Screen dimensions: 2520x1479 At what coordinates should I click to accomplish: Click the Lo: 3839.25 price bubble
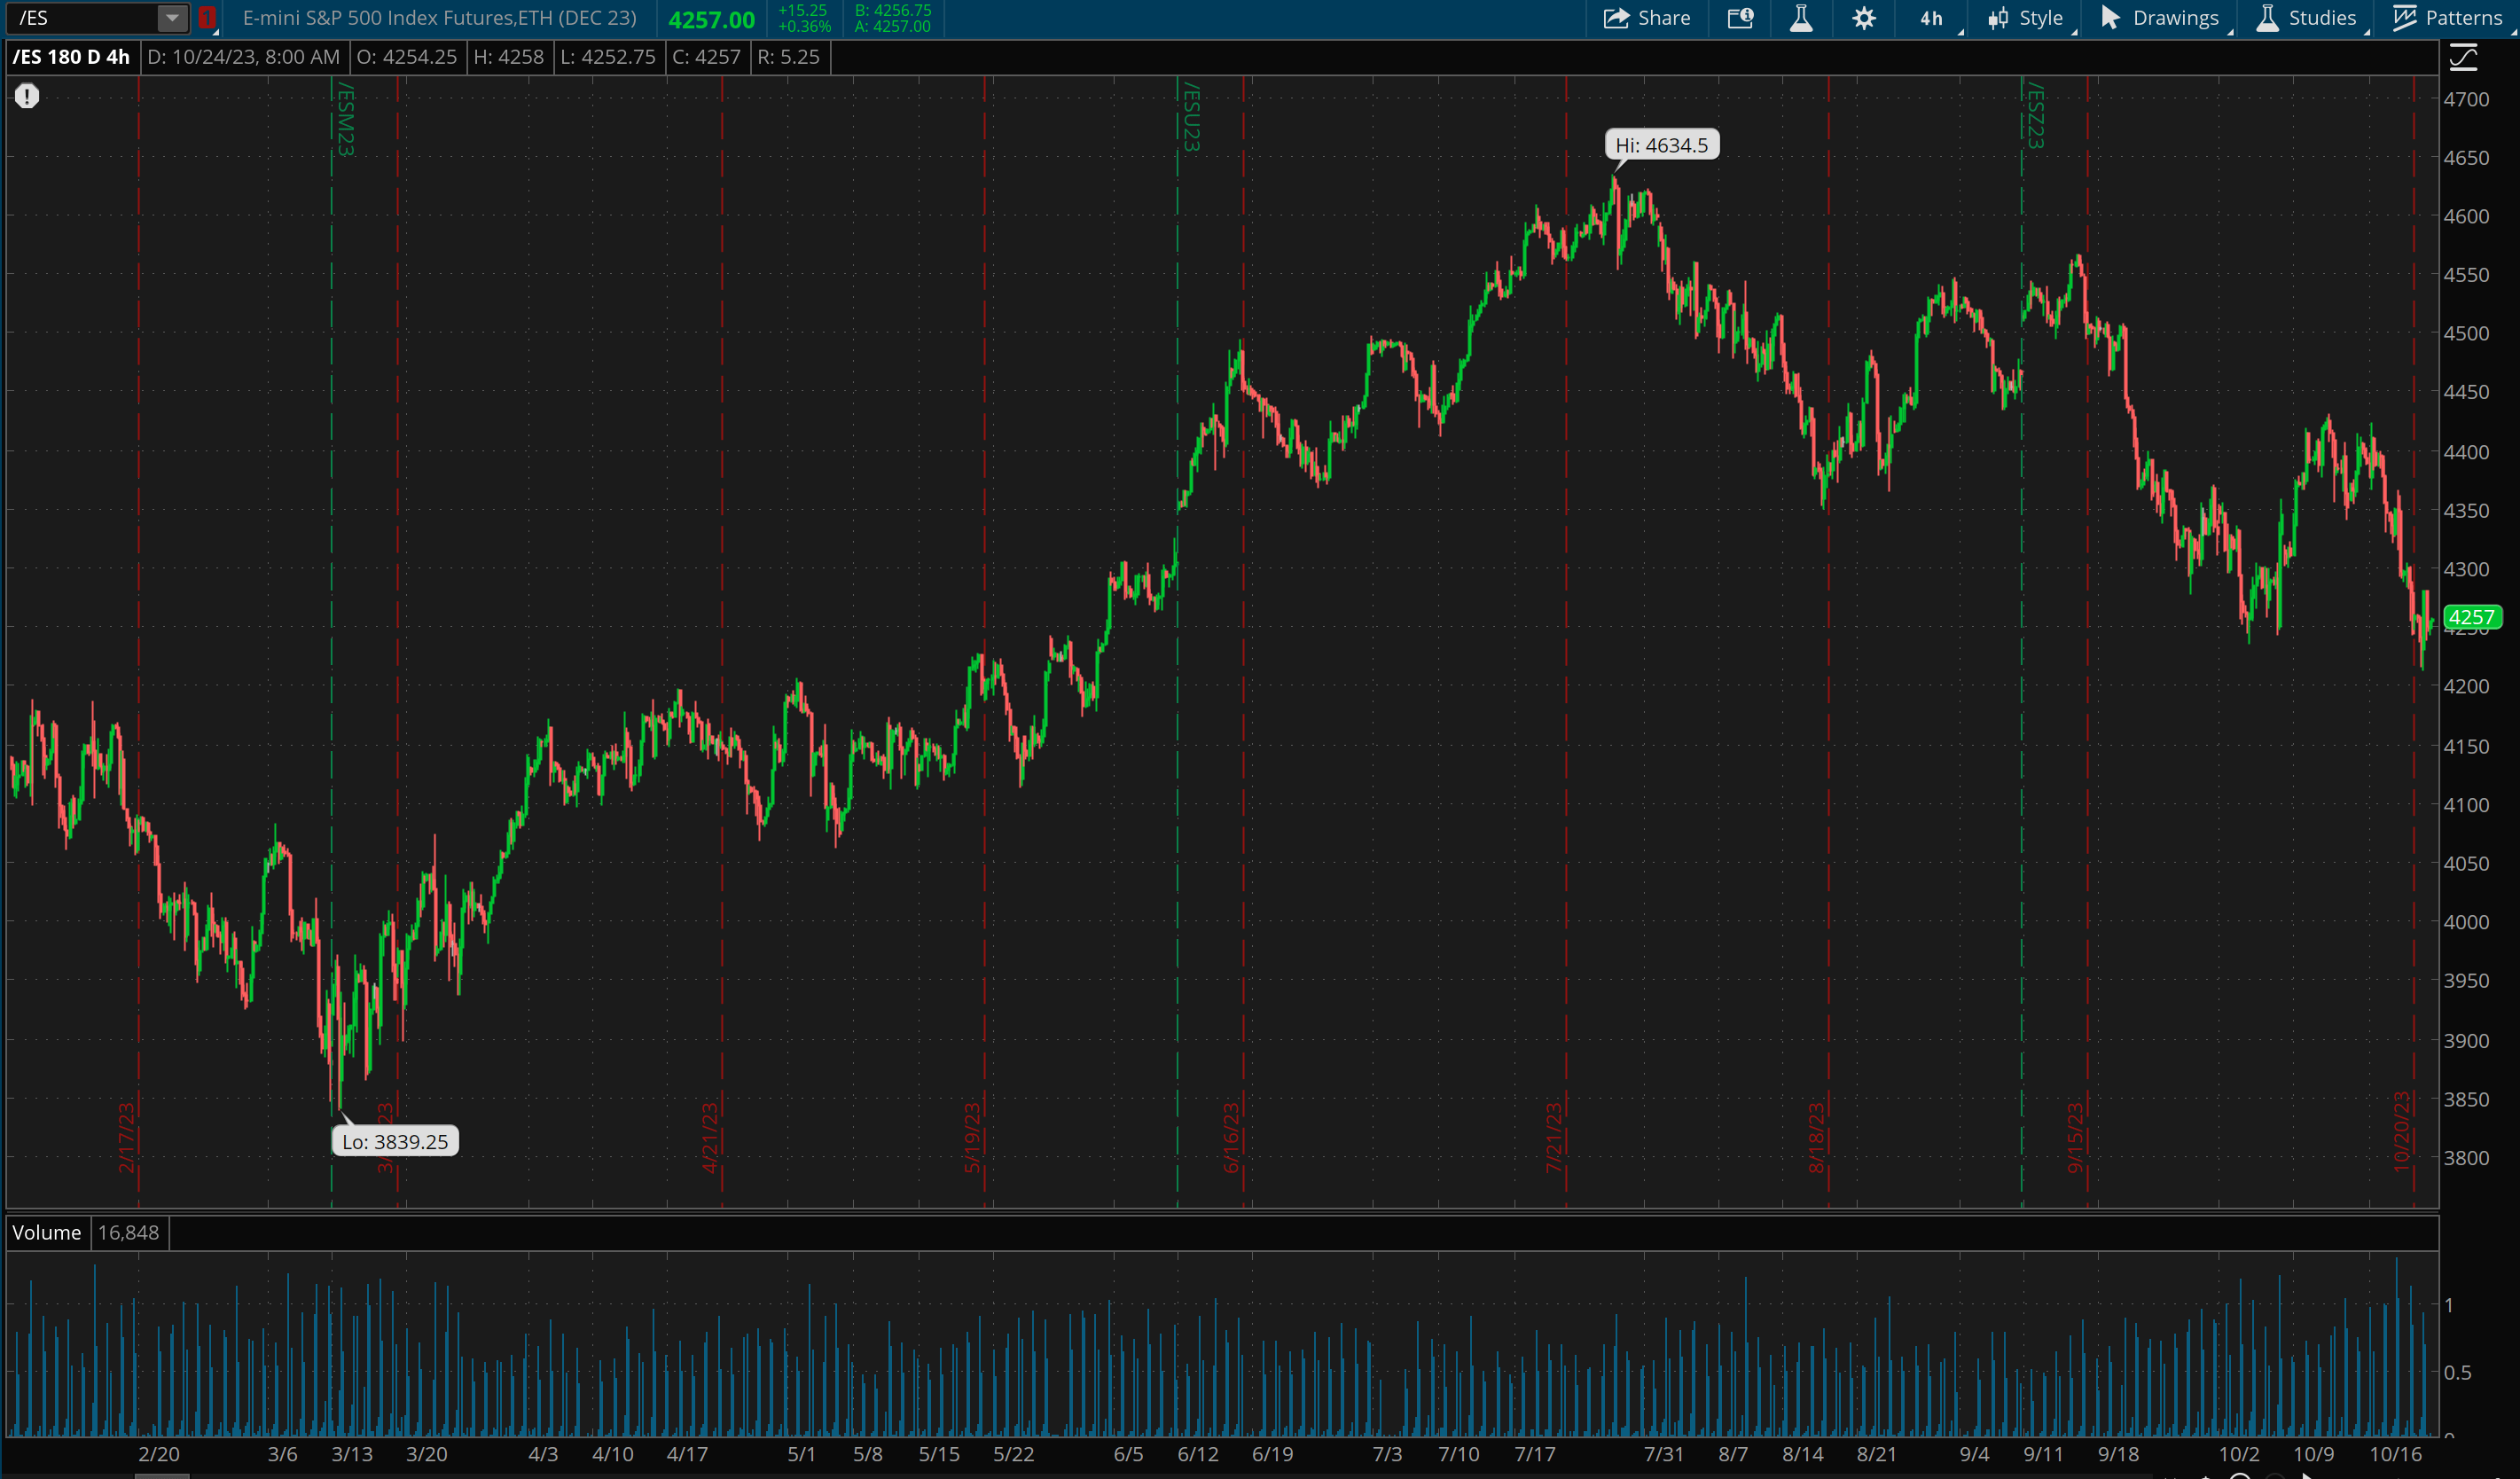pyautogui.click(x=394, y=1141)
